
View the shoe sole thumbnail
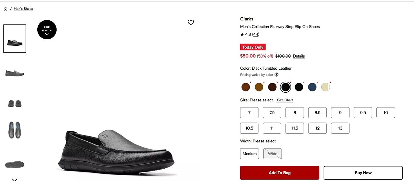[15, 164]
